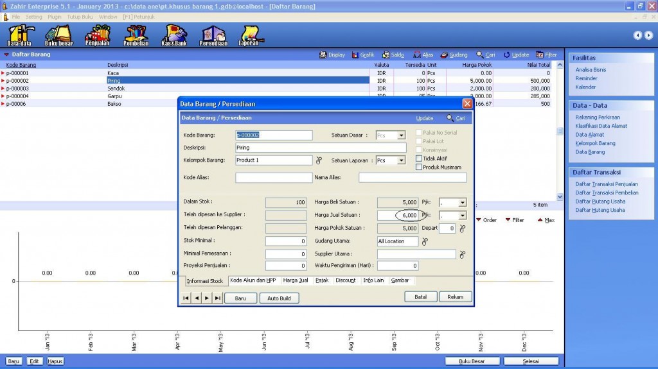Switch to the Harga Jual tab
Image resolution: width=658 pixels, height=369 pixels.
coord(295,280)
